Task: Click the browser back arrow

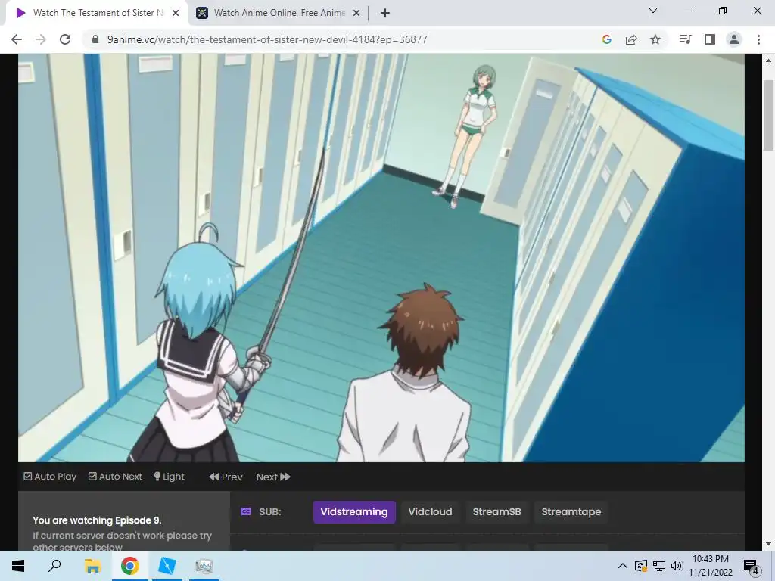Action: (17, 39)
